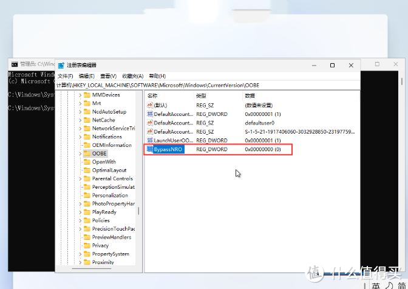Select the LaunchUserOO... value name
The width and height of the screenshot is (408, 289).
(173, 140)
